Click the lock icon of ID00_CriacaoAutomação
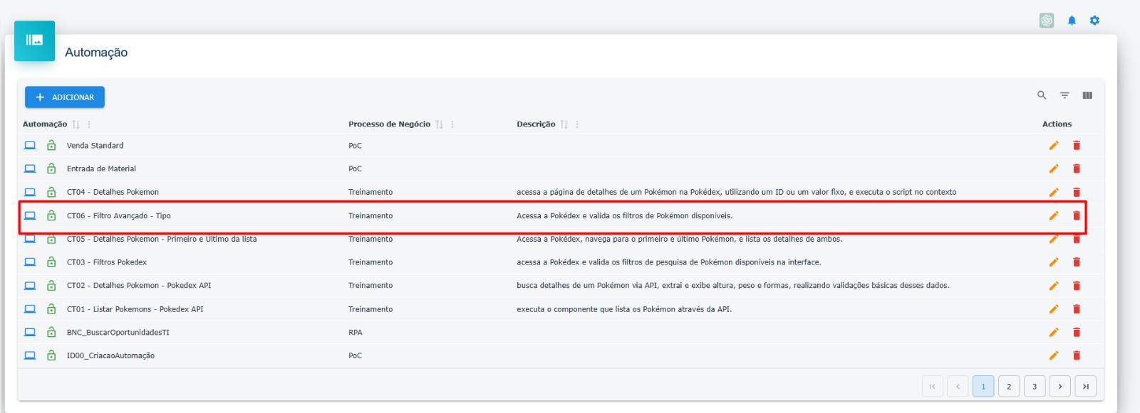Screen dimensions: 1140x413 click(51, 355)
